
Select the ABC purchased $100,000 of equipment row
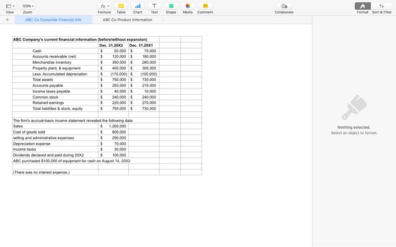[x=85, y=161]
